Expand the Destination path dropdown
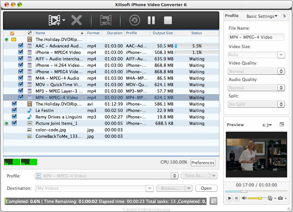Screen dimensions: 293x212 point(150,188)
